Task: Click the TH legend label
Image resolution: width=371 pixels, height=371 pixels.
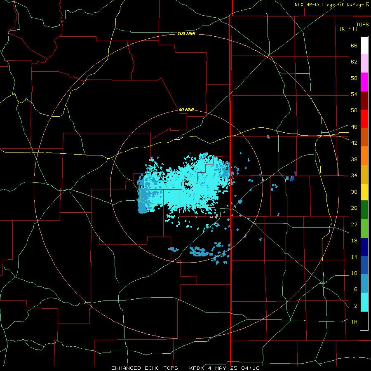Action: point(354,322)
